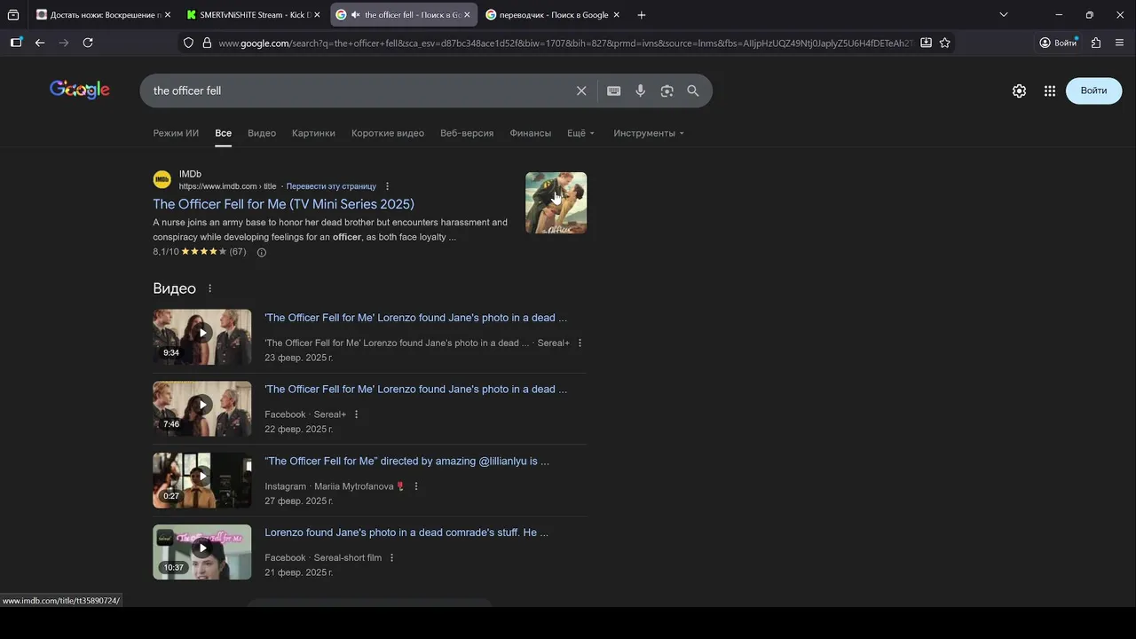Mute the 'the officer fell' tab speaker icon
Screen dimensions: 1136x639
point(355,15)
